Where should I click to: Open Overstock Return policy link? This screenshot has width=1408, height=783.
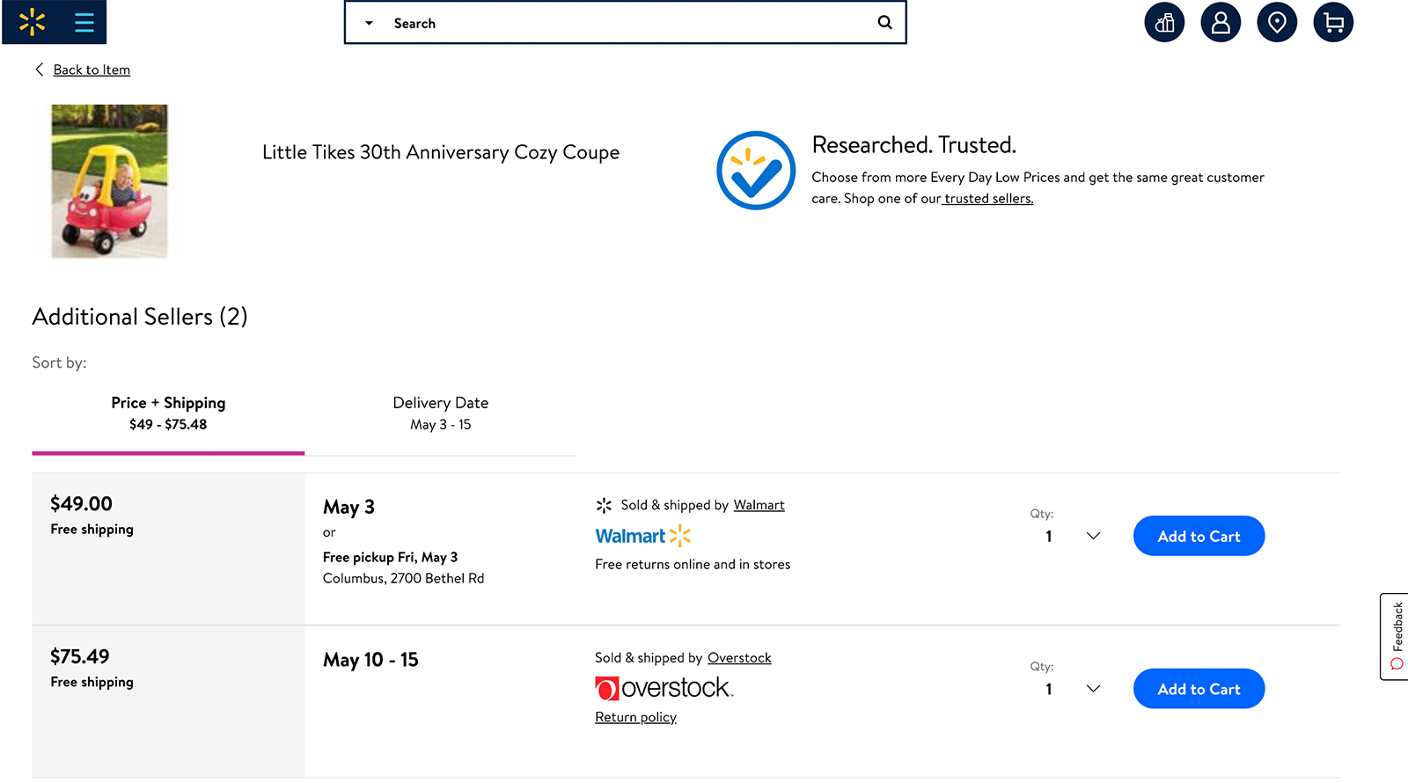(635, 717)
